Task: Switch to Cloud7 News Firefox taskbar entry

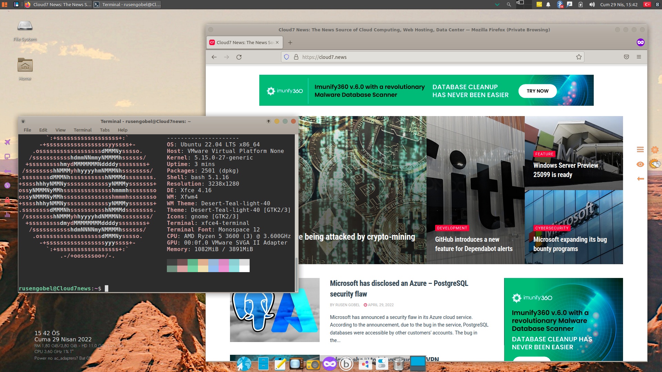Action: coord(58,4)
